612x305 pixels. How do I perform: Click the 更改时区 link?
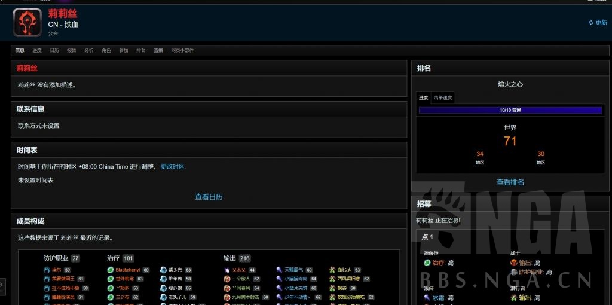pos(173,167)
